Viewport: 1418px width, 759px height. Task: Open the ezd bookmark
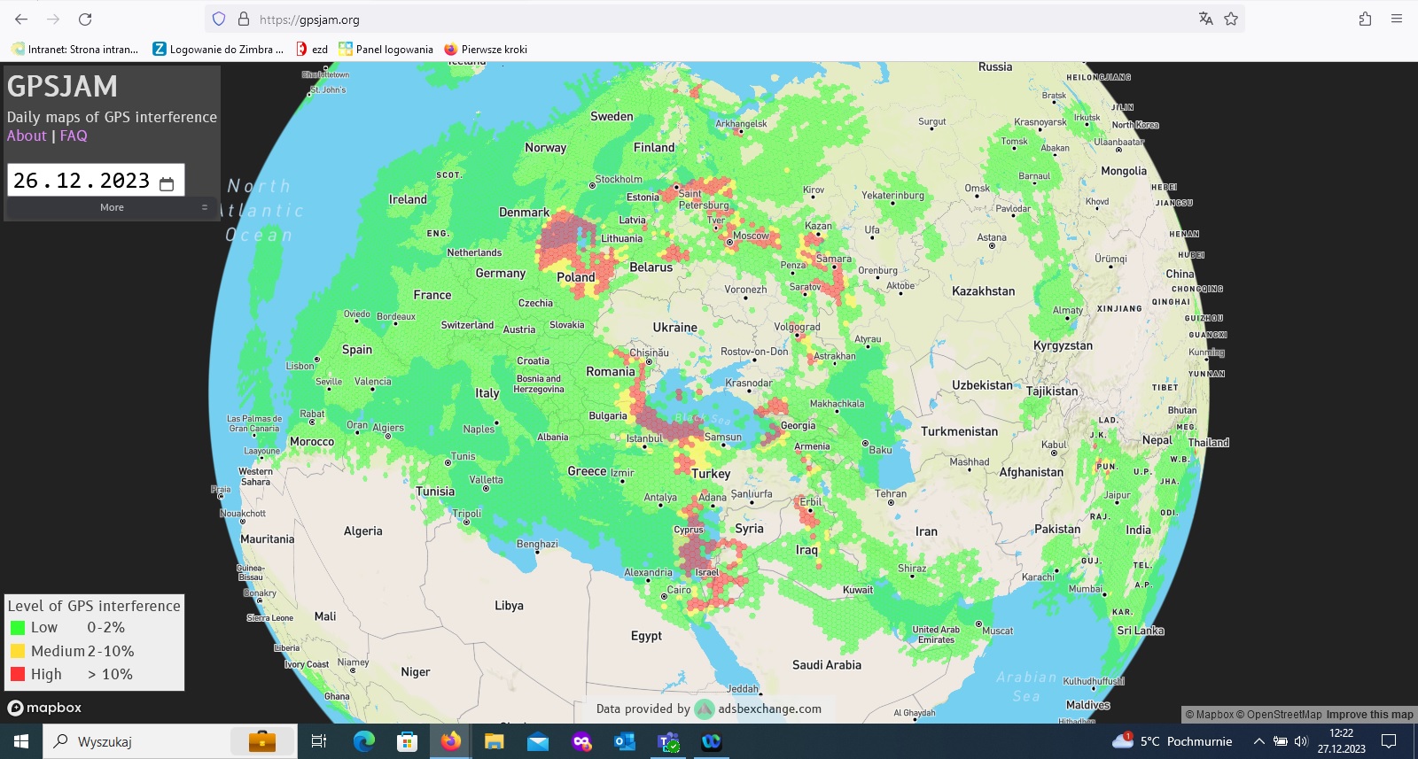pyautogui.click(x=312, y=50)
